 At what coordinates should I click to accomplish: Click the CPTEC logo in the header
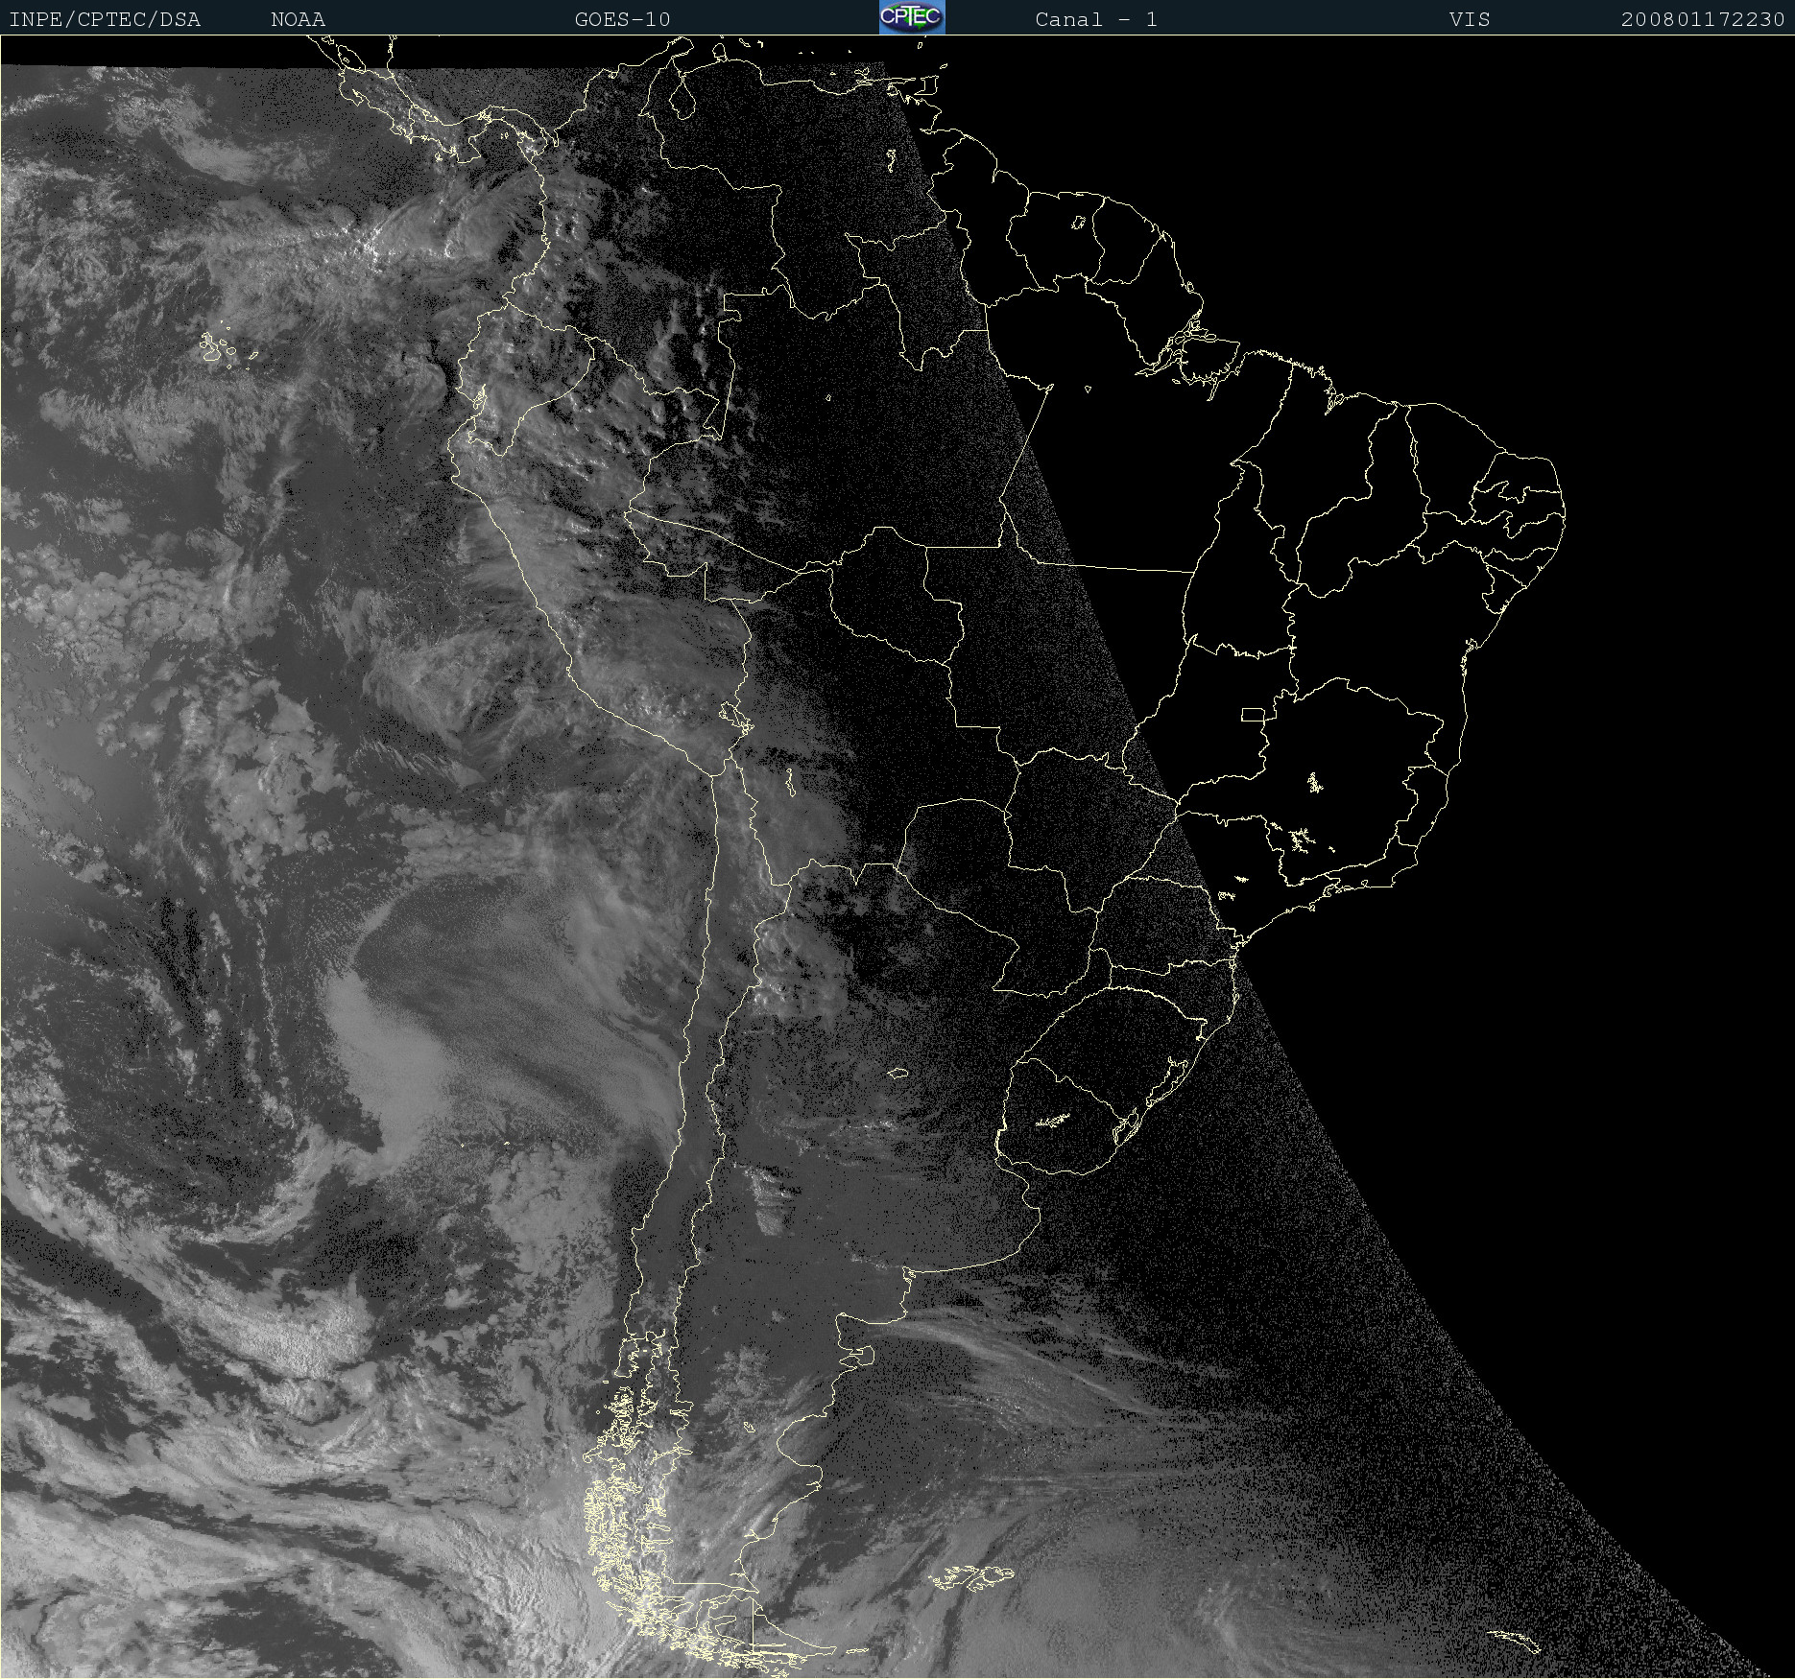point(912,17)
